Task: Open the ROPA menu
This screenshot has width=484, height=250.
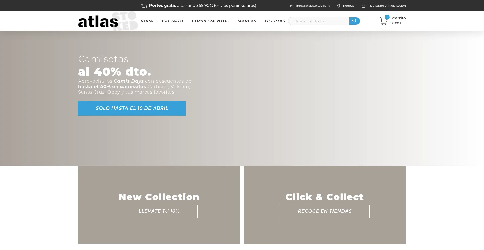Action: [147, 21]
